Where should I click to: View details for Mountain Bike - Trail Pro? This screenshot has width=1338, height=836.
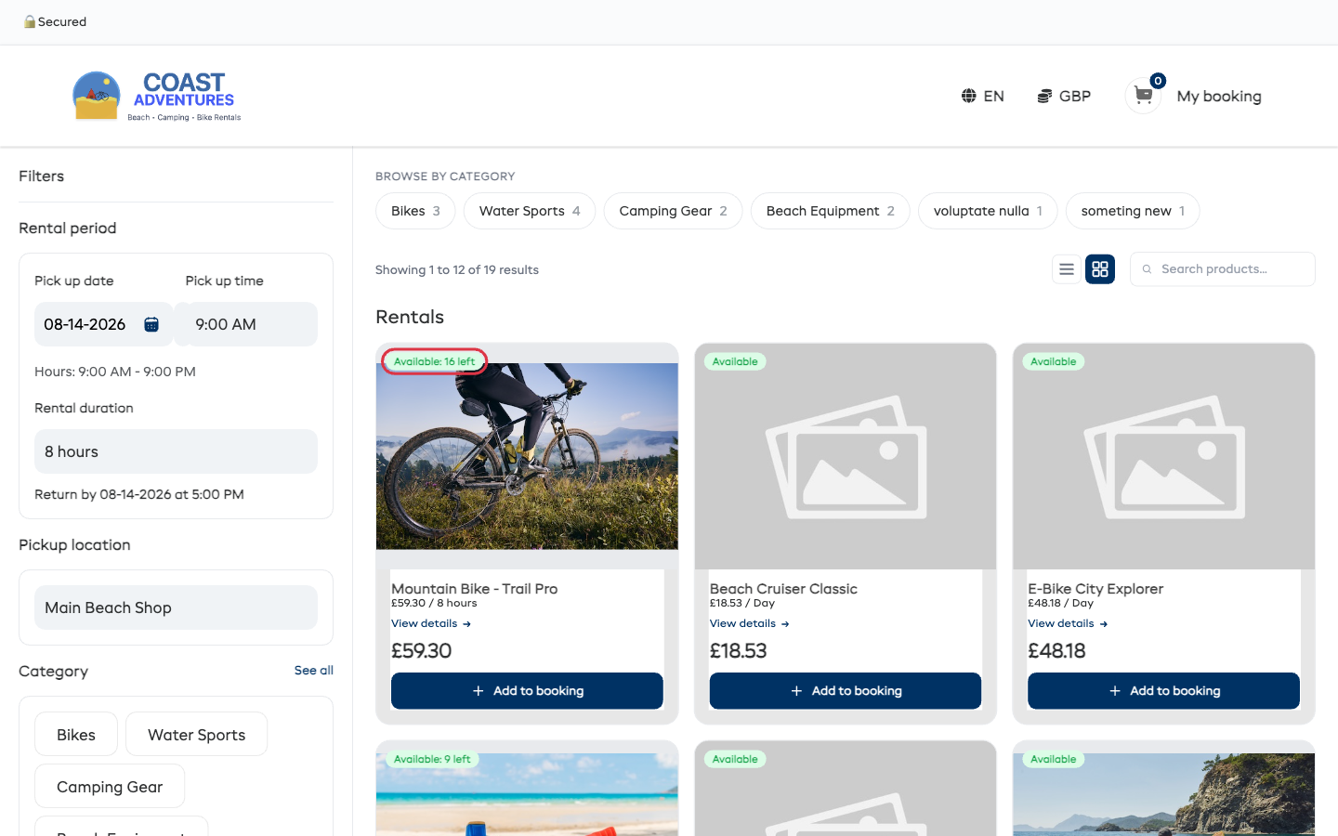coord(431,623)
